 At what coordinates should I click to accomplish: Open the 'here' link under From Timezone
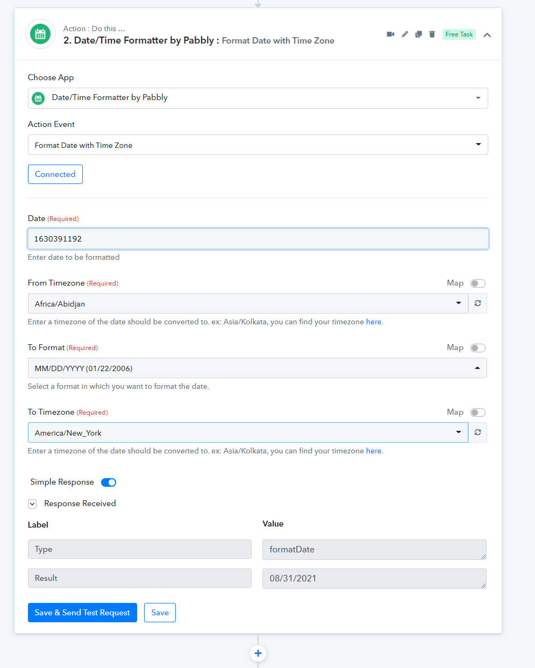coord(374,322)
